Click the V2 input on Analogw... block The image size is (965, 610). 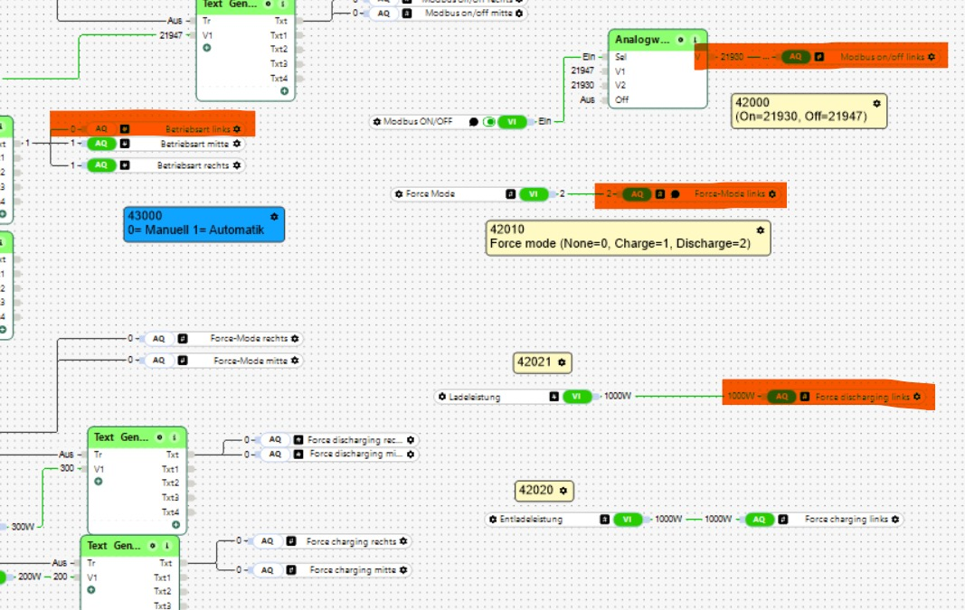click(620, 86)
